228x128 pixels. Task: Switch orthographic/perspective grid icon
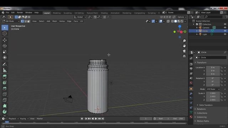point(184,56)
